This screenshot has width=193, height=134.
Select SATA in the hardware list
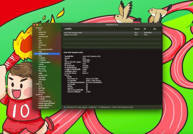tap(40, 43)
